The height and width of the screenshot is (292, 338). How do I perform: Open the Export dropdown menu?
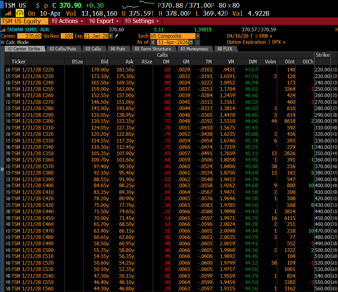point(104,21)
